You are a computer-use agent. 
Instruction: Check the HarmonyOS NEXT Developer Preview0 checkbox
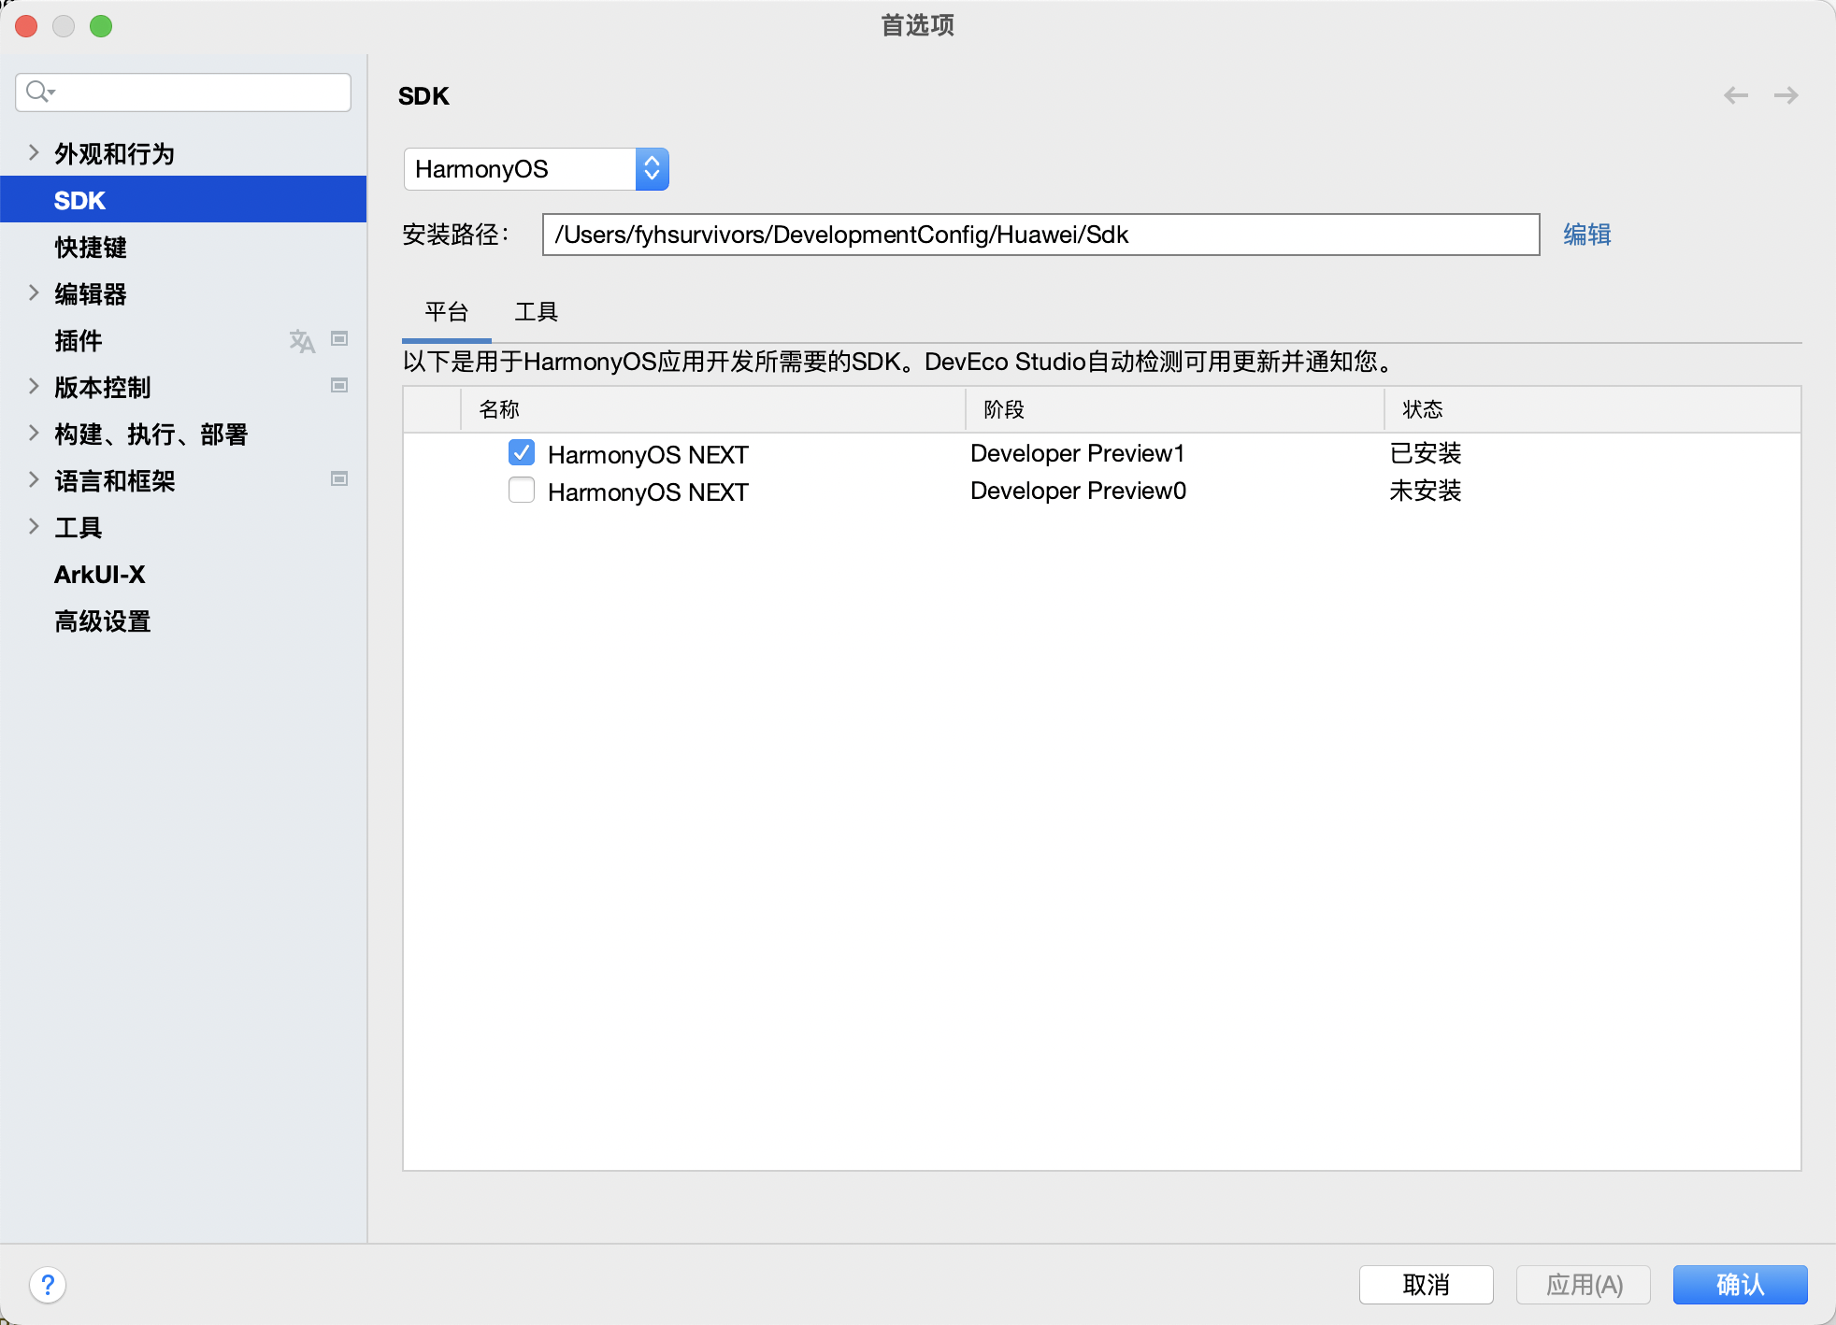click(521, 490)
